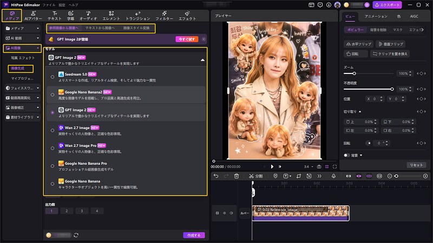This screenshot has height=243, width=433.
Task: Open the テキスト tool in the top toolbar
Action: (x=55, y=16)
